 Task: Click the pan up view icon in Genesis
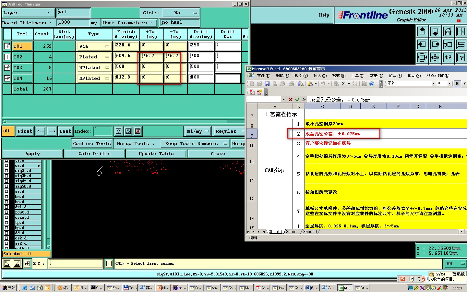(422, 31)
